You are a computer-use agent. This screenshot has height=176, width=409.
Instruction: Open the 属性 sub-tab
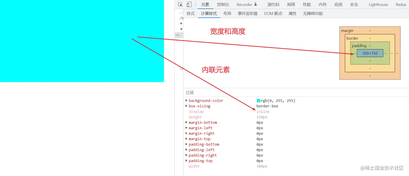click(x=292, y=14)
